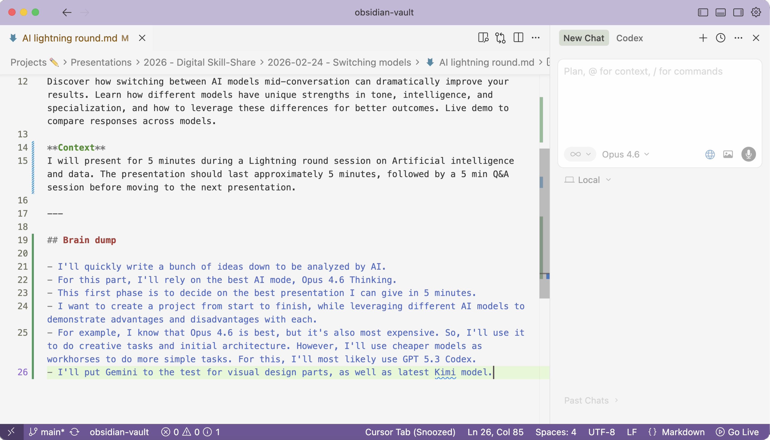Expand the agent mode infinity dropdown

click(579, 154)
